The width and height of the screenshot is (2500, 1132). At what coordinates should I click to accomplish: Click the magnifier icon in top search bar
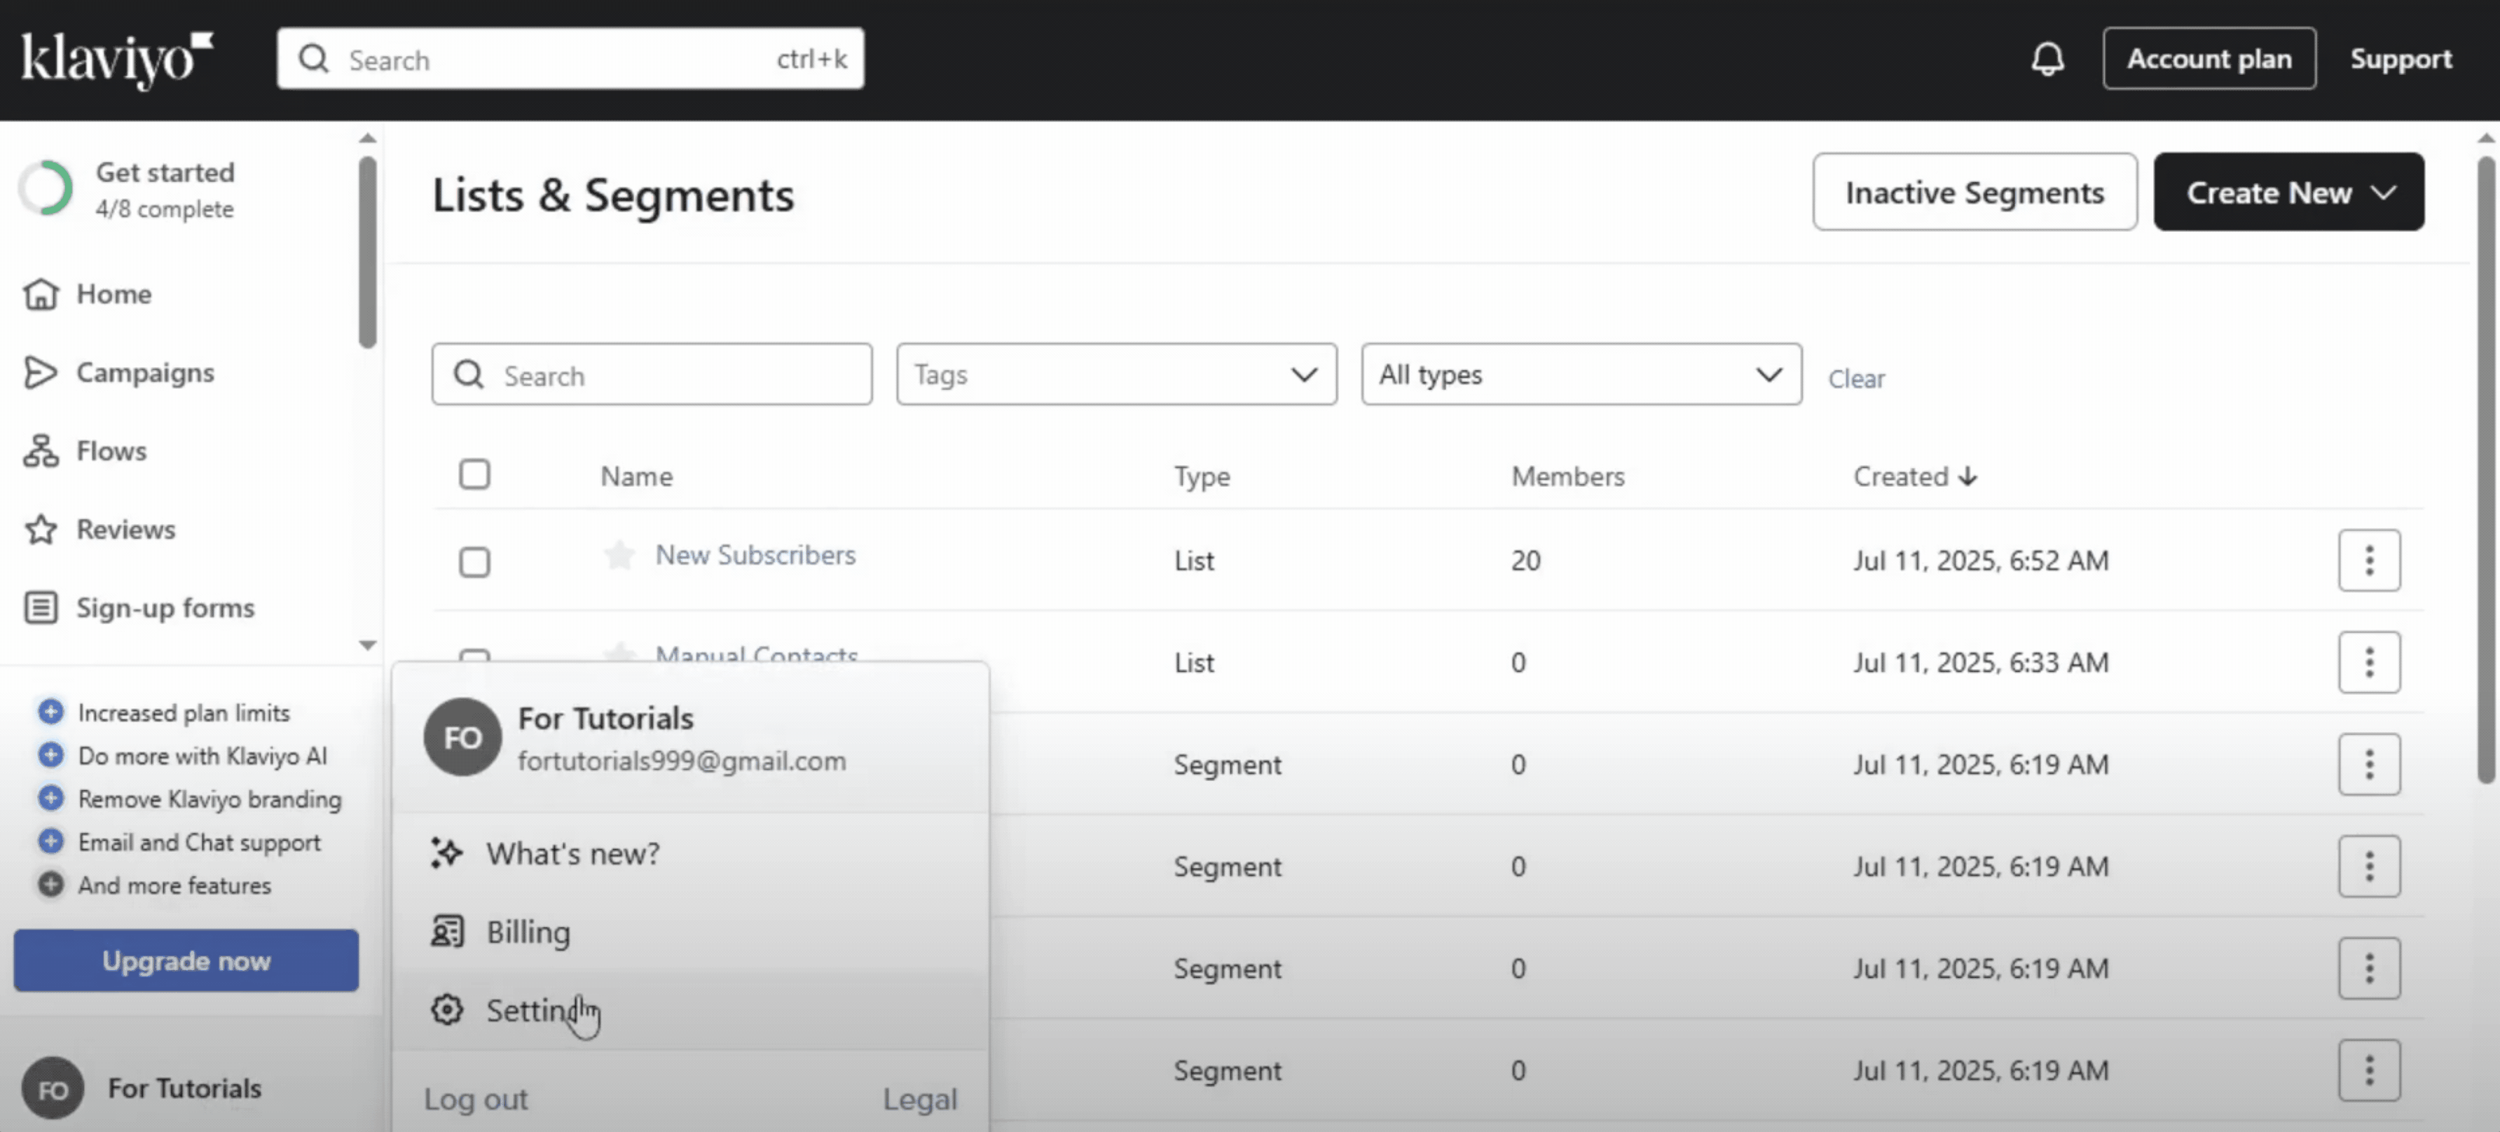pos(313,59)
